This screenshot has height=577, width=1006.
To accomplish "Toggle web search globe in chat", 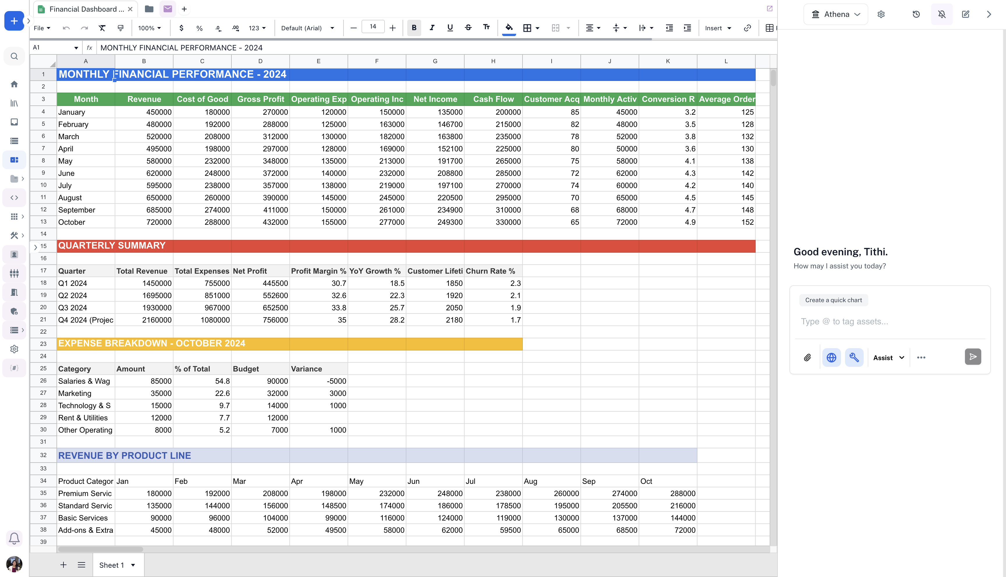I will point(831,357).
